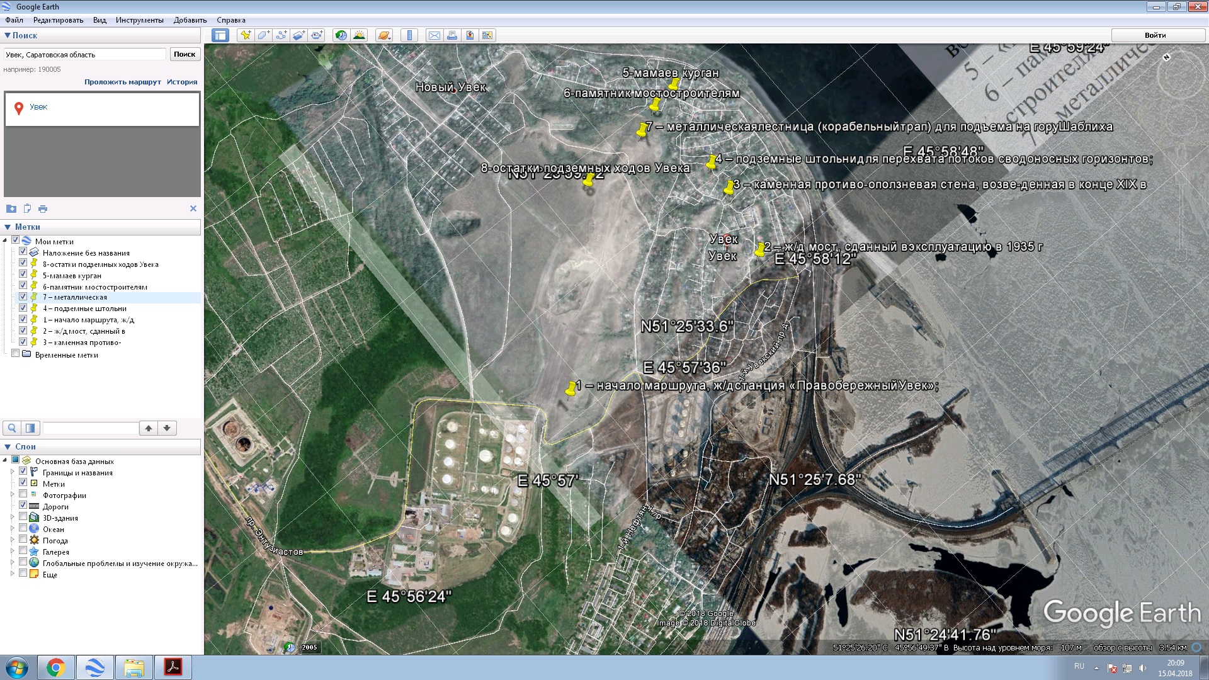This screenshot has width=1209, height=680.
Task: Disable the Дороги layer checkbox
Action: pos(23,506)
